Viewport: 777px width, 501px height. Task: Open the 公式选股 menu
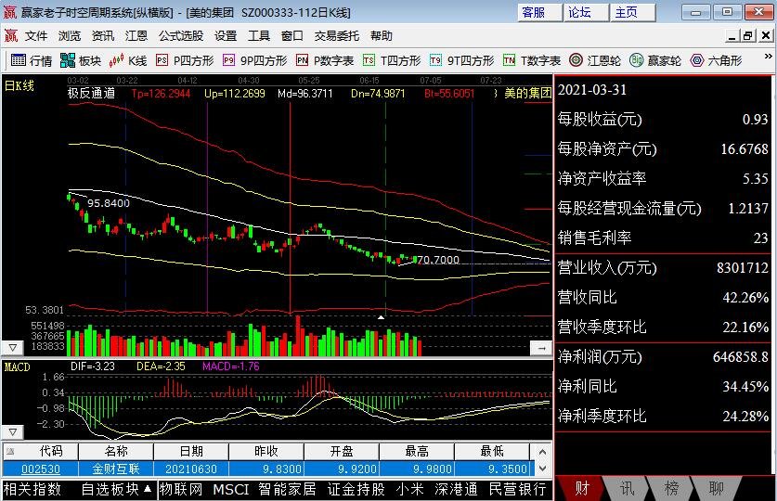click(181, 35)
